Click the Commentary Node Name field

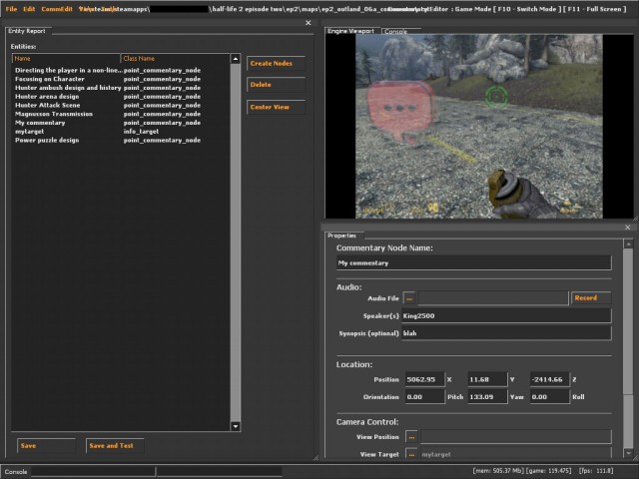click(474, 262)
